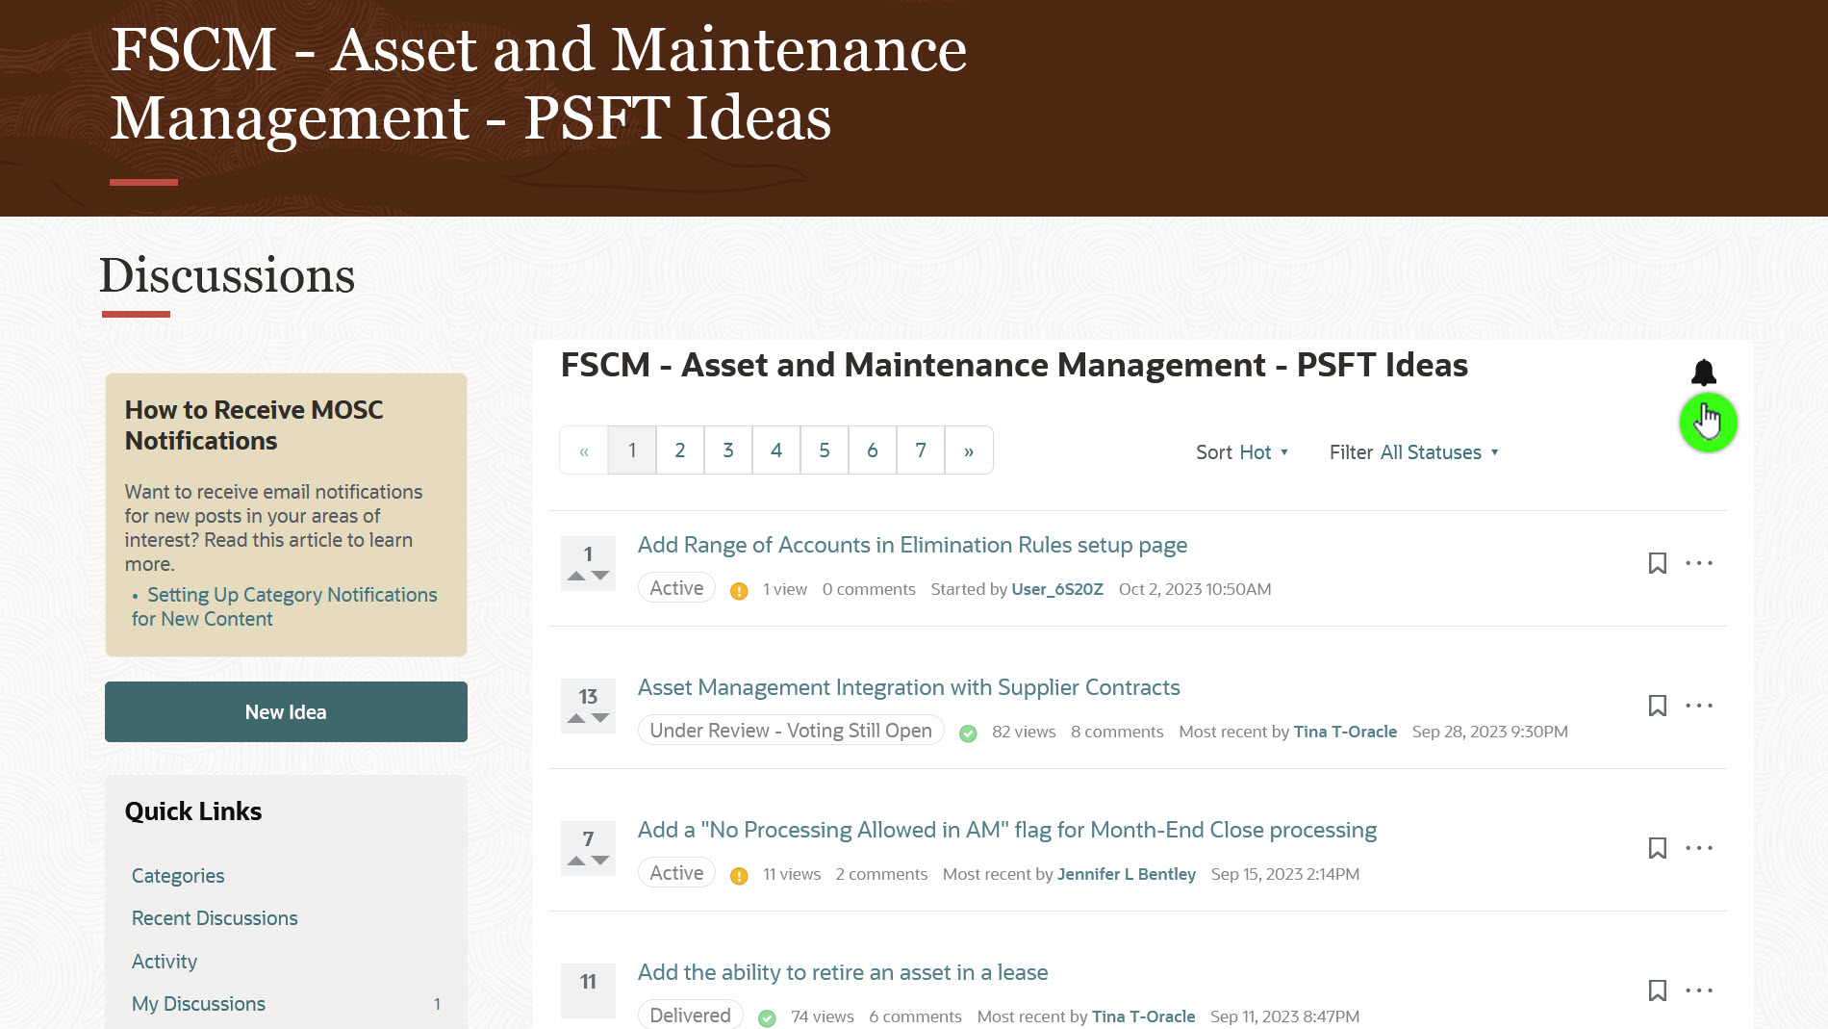The height and width of the screenshot is (1029, 1828).
Task: Click the notifications bell icon
Action: (1706, 373)
